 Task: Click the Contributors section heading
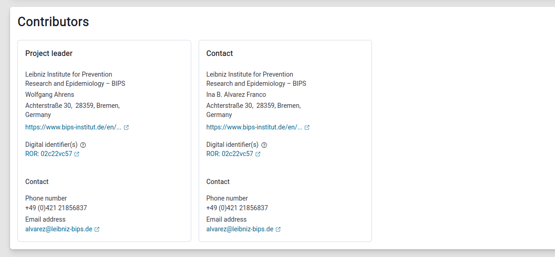point(53,22)
